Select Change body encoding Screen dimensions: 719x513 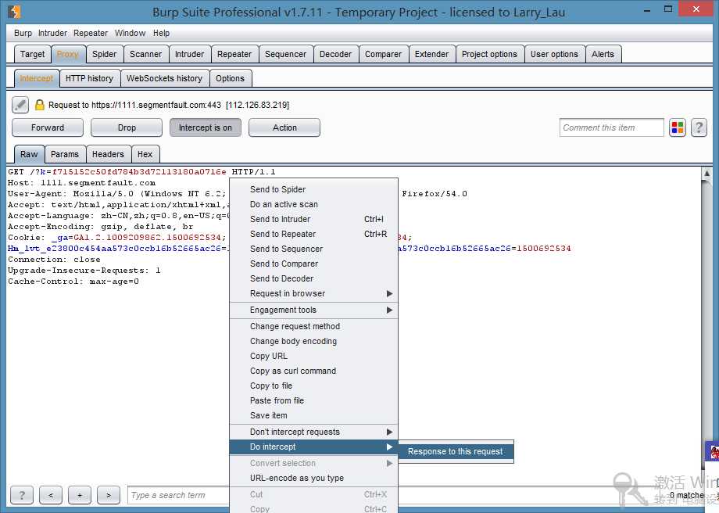pos(313,341)
